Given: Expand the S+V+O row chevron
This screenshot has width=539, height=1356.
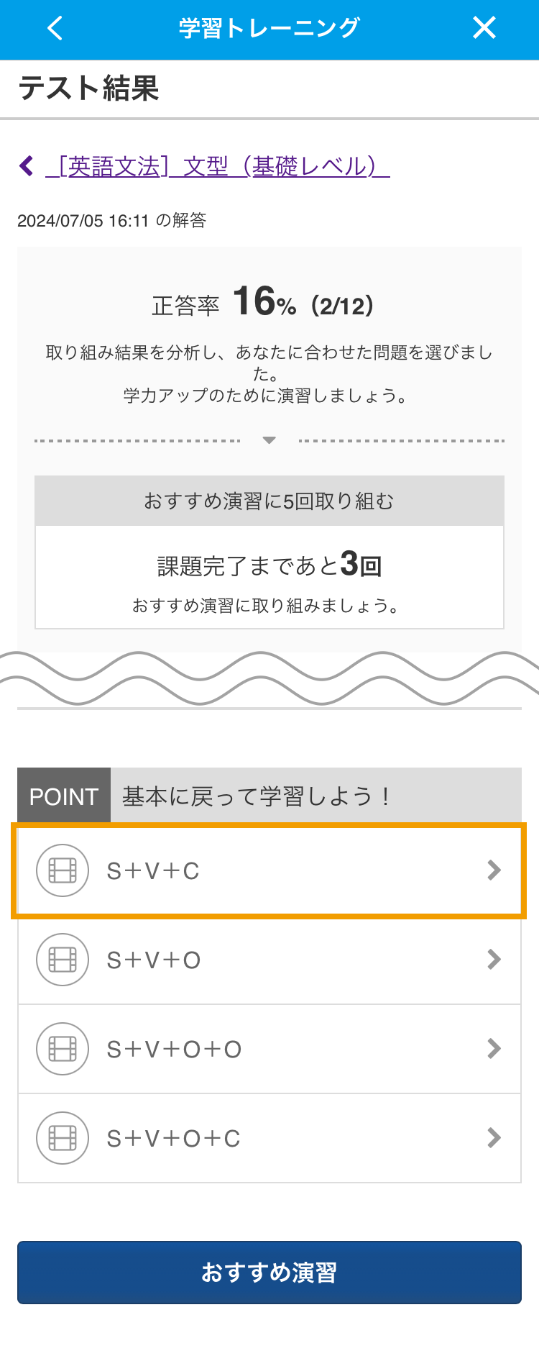Looking at the screenshot, I should (x=494, y=960).
